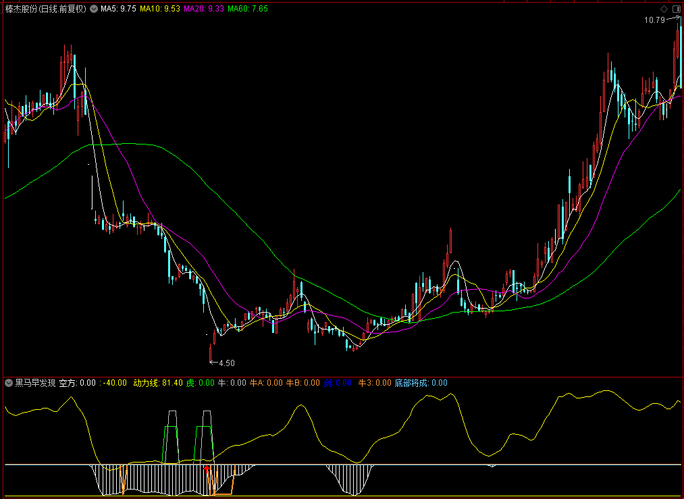
Task: Click the 4.50 lowest price marker
Action: pos(223,363)
